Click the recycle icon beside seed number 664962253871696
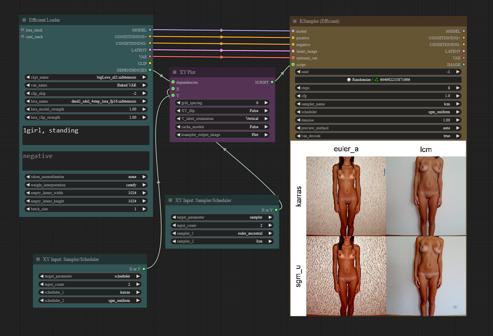Image resolution: width=493 pixels, height=336 pixels. coord(376,80)
